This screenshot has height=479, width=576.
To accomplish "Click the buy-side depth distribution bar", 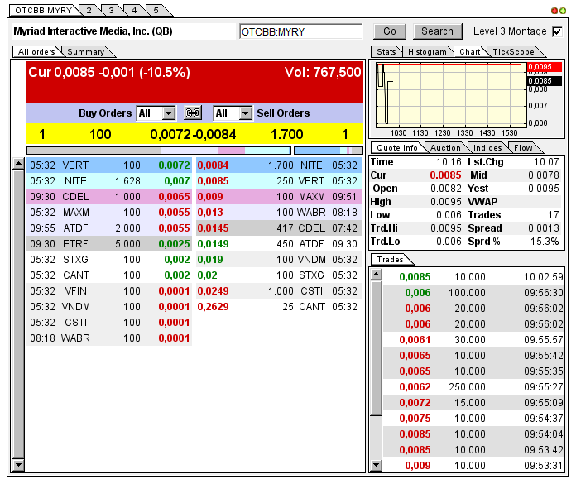I will [x=159, y=151].
